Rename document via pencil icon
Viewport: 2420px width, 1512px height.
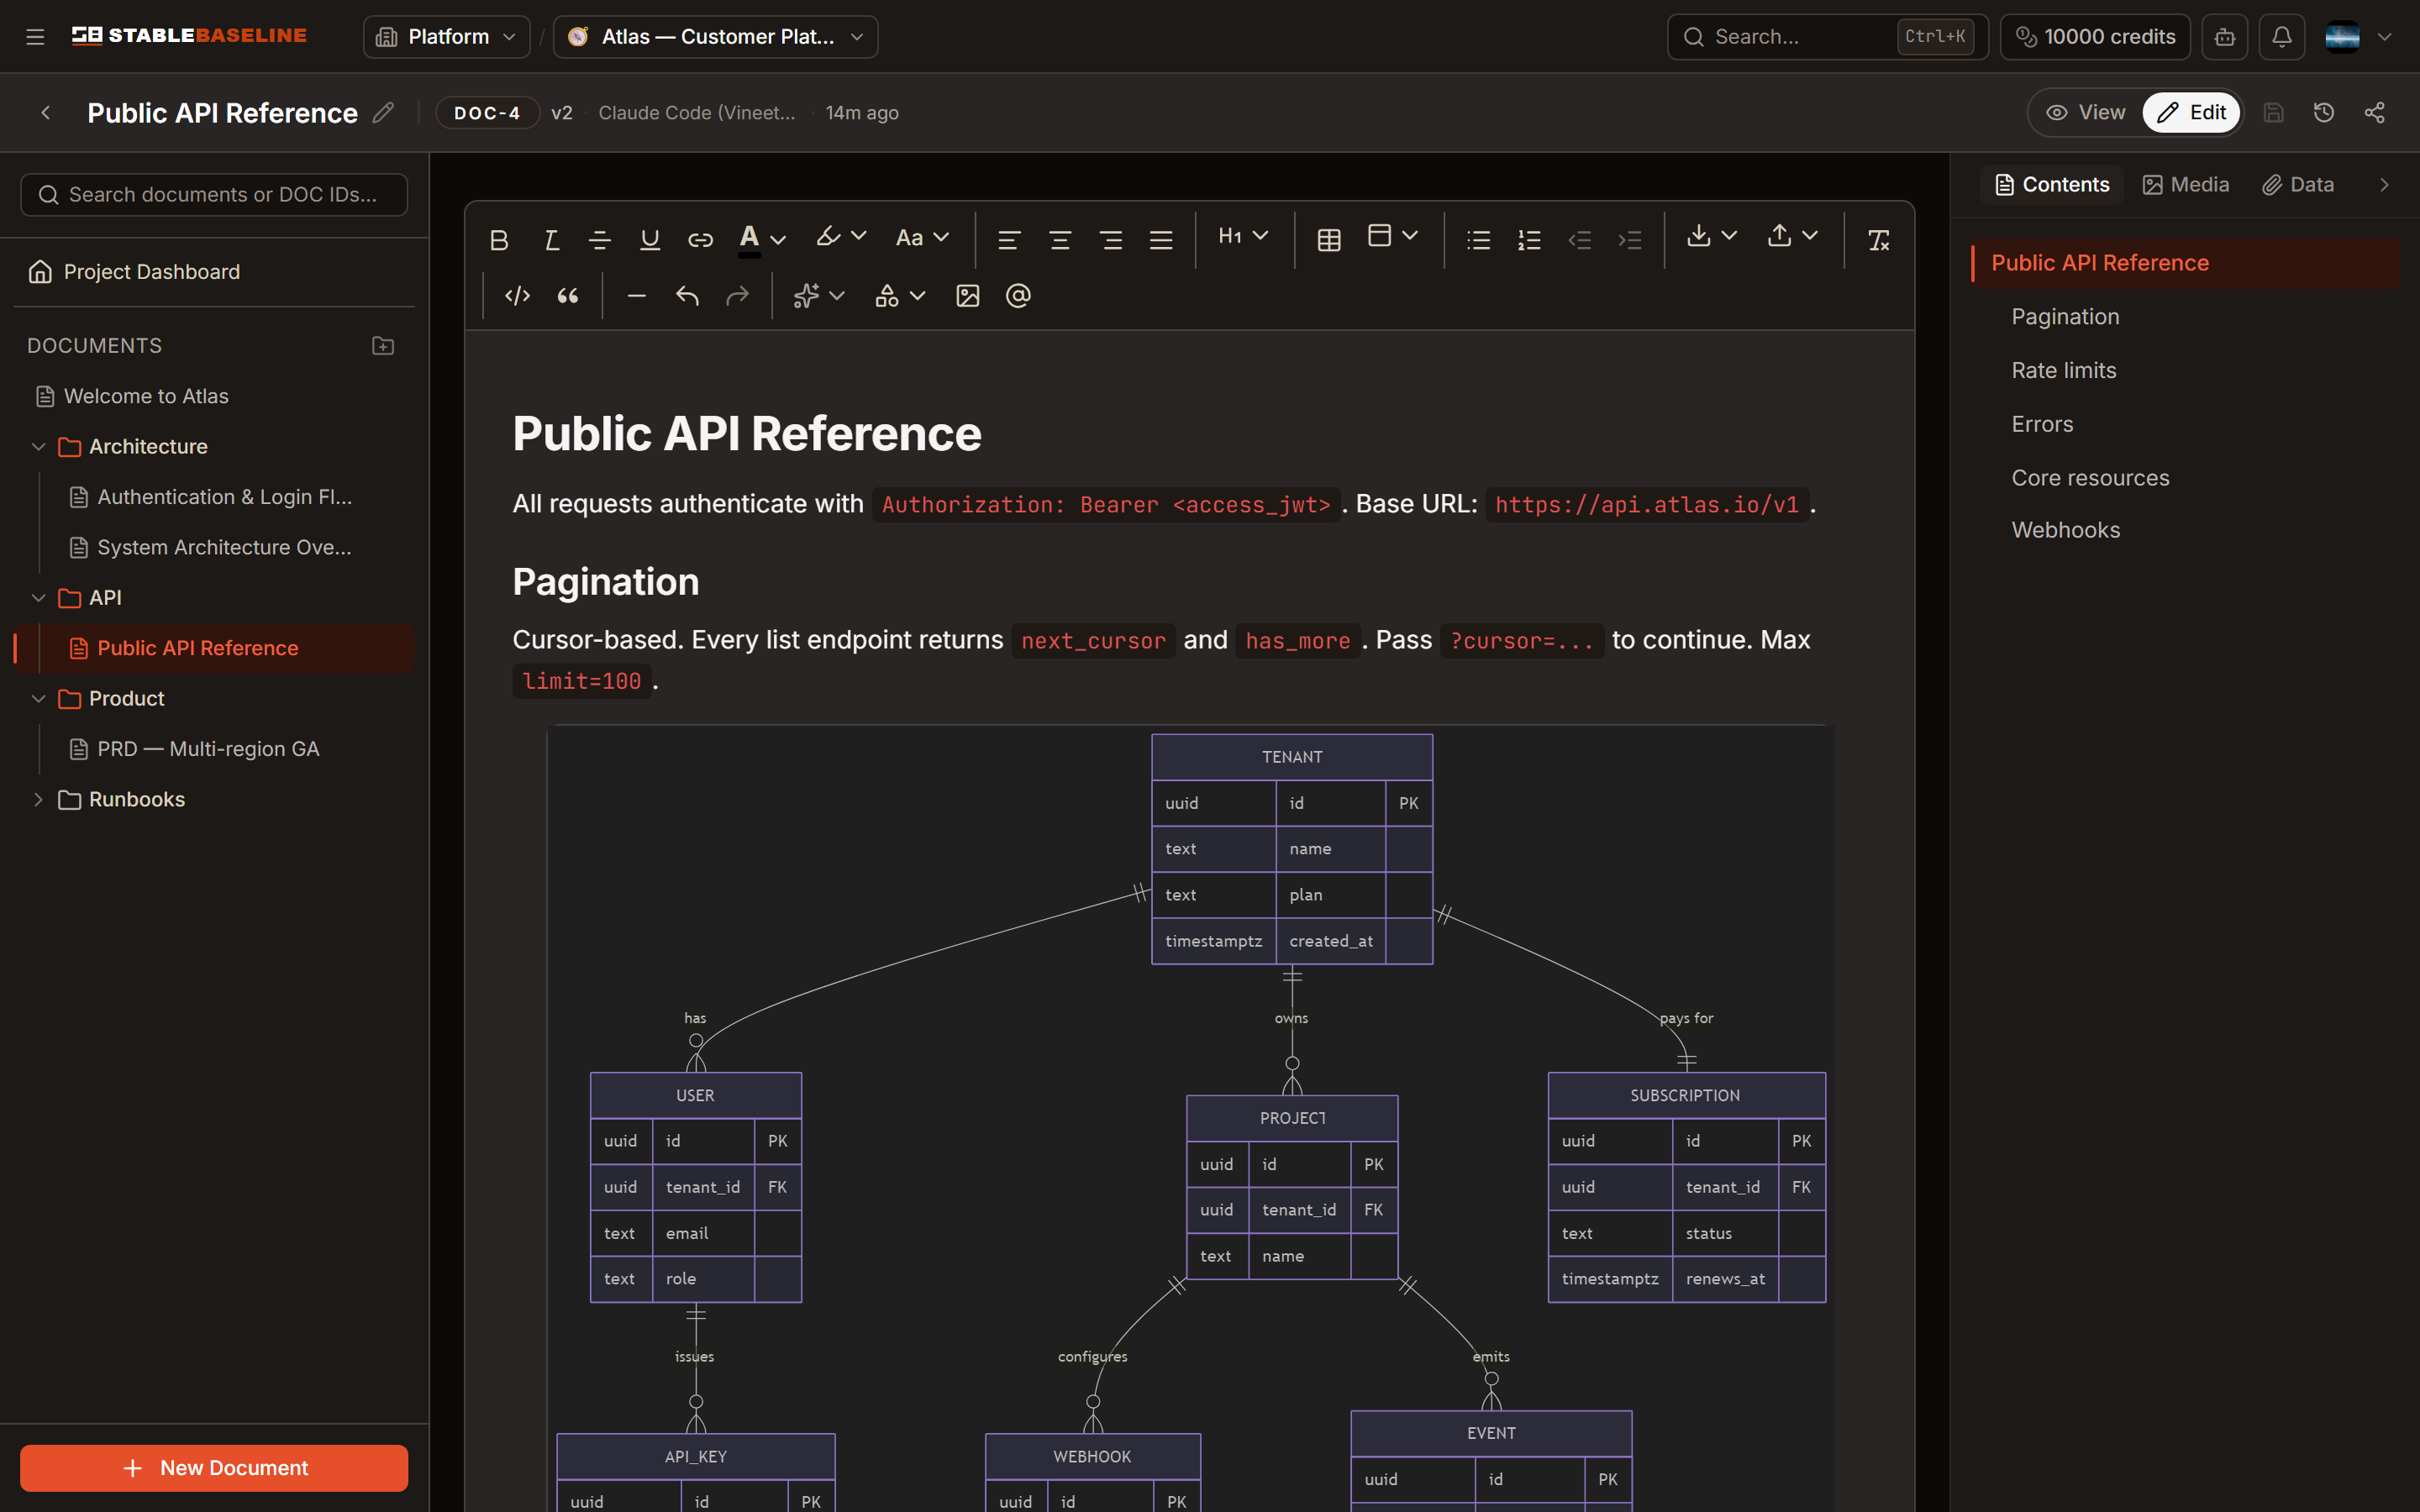(383, 113)
